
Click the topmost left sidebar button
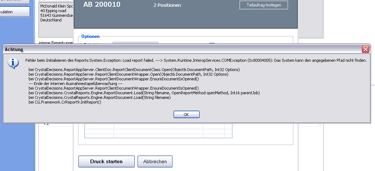[14, 1]
